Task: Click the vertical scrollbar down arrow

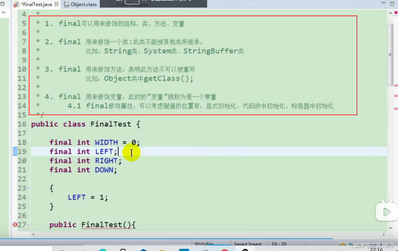Action: [x=391, y=228]
